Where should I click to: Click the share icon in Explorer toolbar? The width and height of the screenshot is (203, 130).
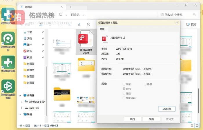[79, 25]
